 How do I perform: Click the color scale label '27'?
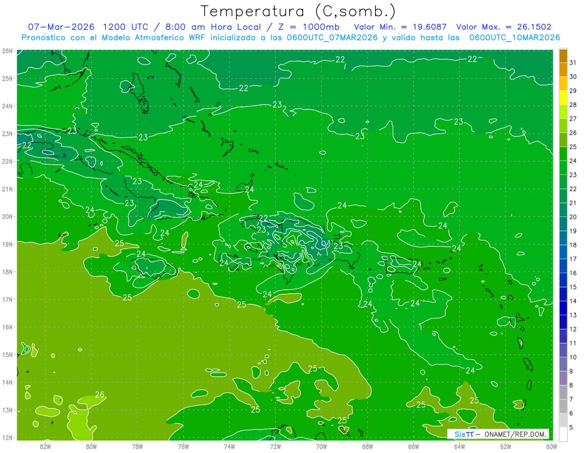[x=573, y=119]
